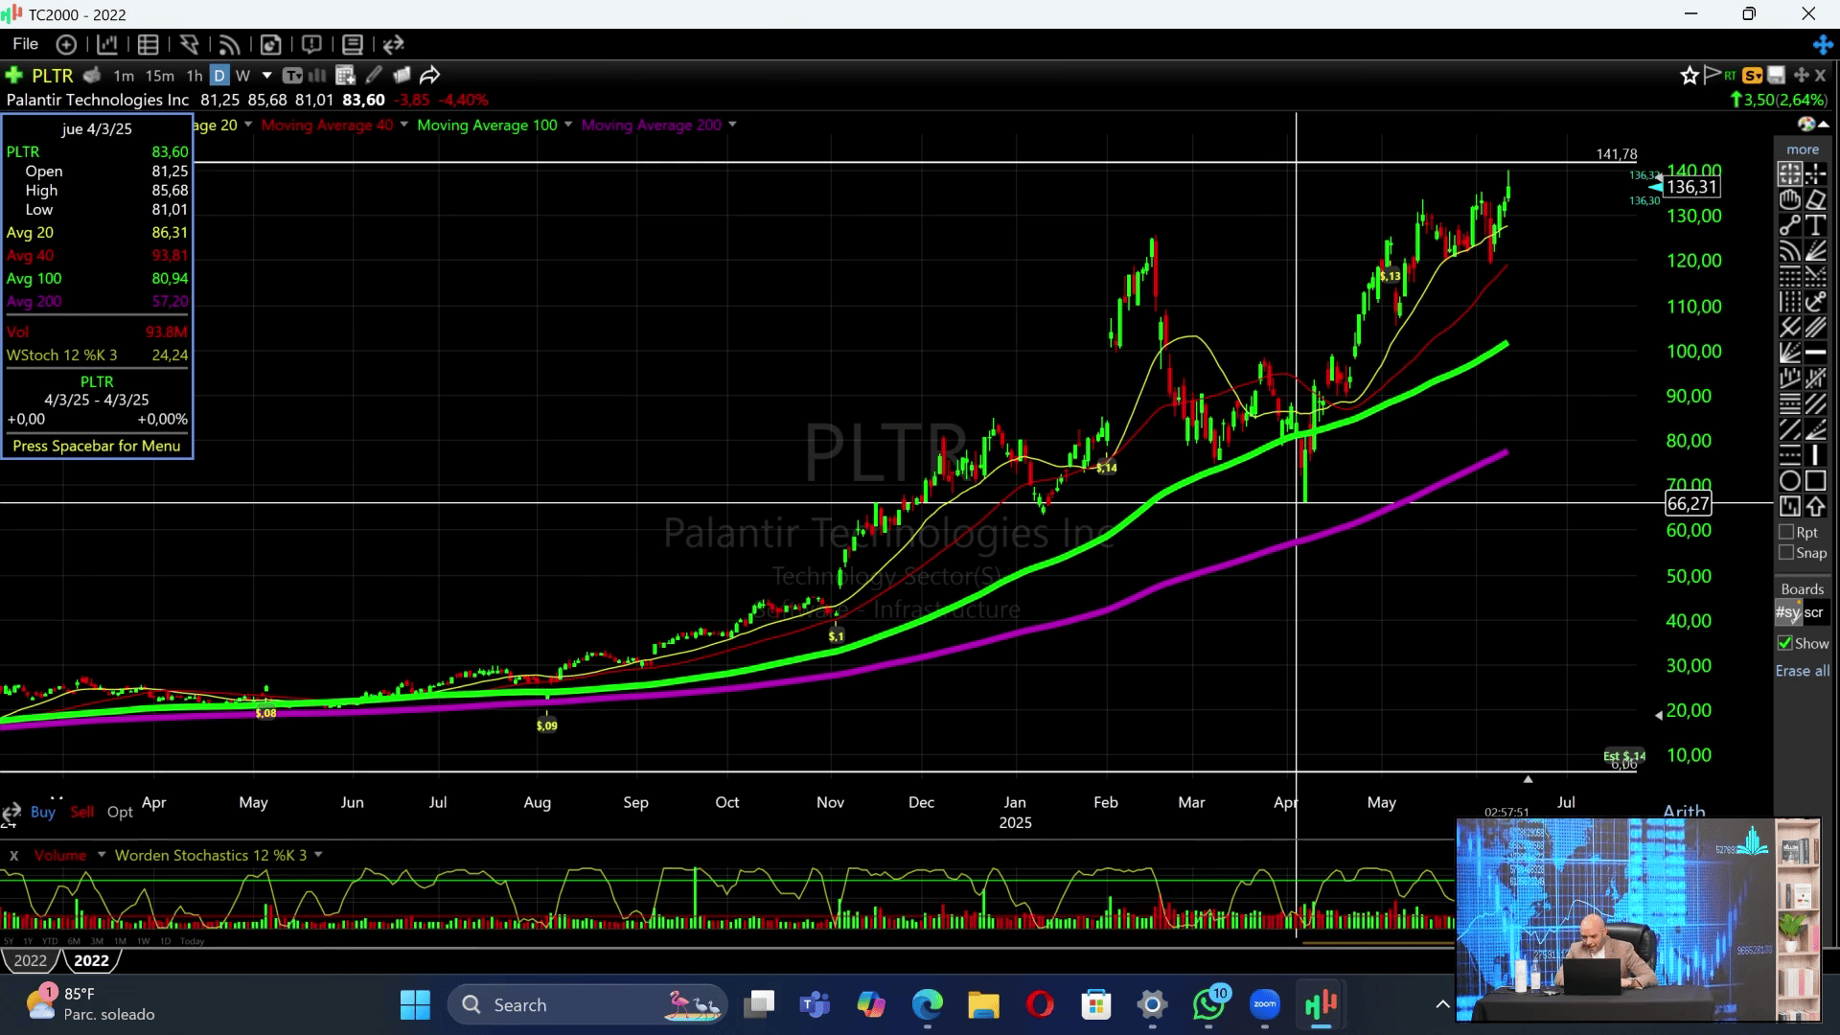Expand the Moving Average 100 dropdown

568,125
